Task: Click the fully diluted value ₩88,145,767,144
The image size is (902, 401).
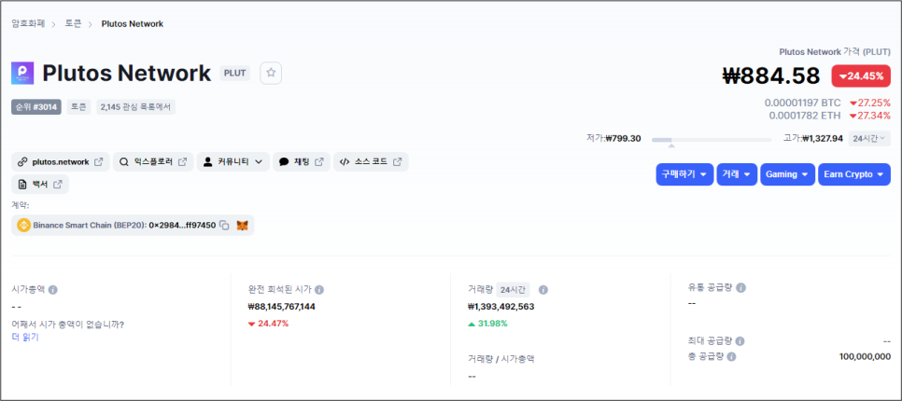Action: (x=282, y=307)
